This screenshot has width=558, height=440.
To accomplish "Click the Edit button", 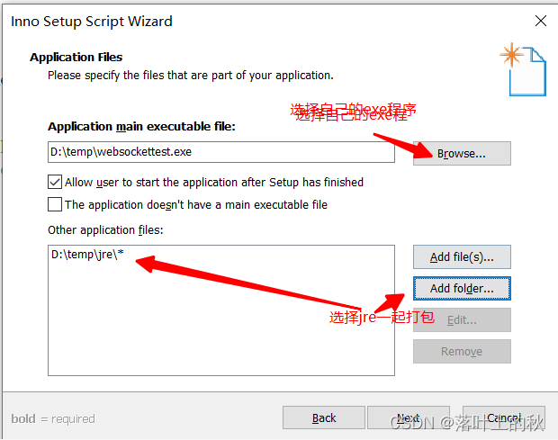I will click(462, 319).
